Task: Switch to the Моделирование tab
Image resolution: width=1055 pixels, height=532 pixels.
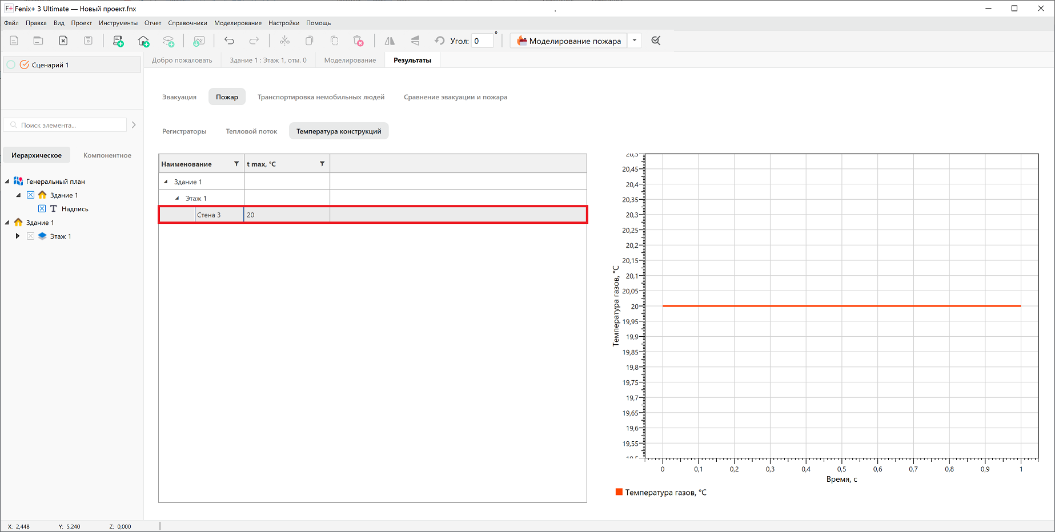Action: 350,61
